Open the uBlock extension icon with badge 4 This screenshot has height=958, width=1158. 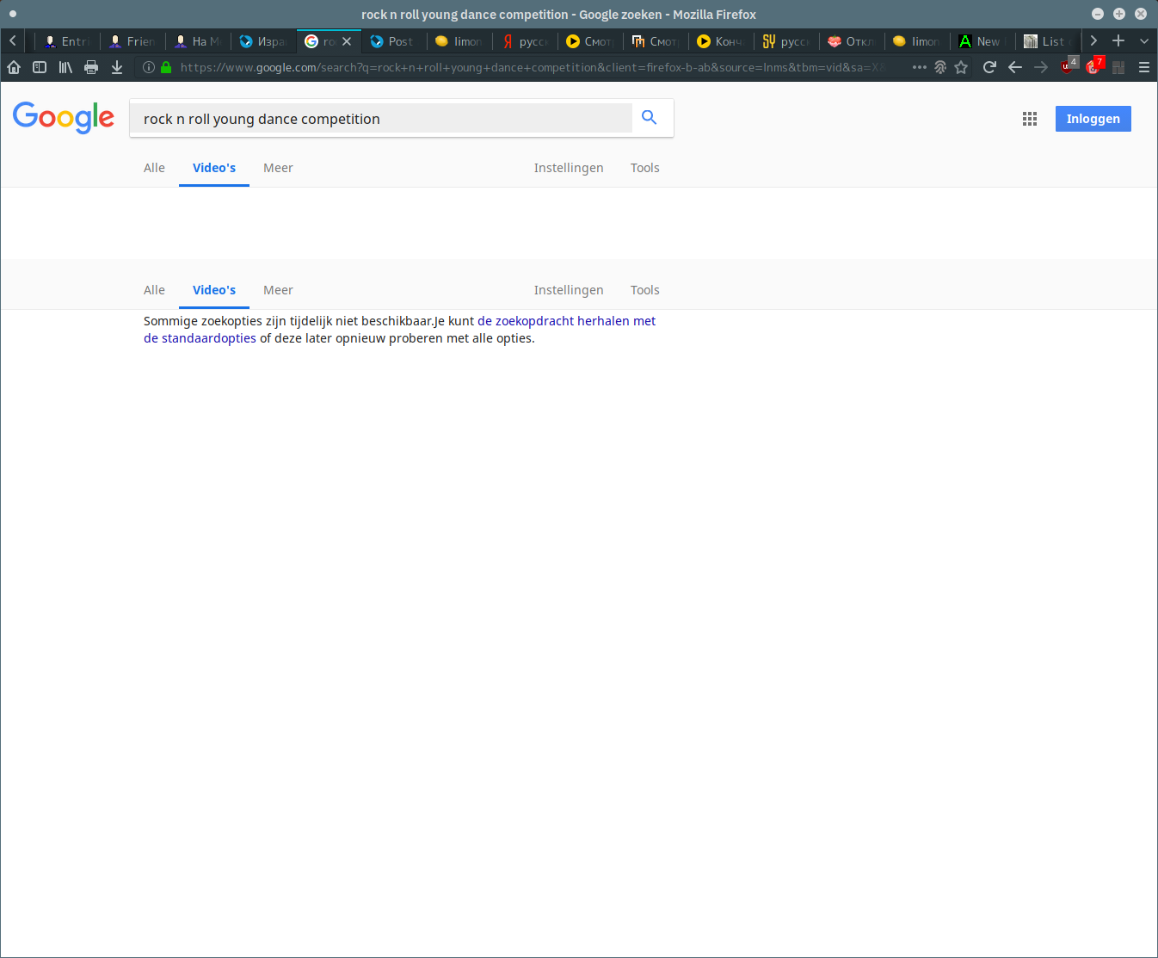[1069, 66]
